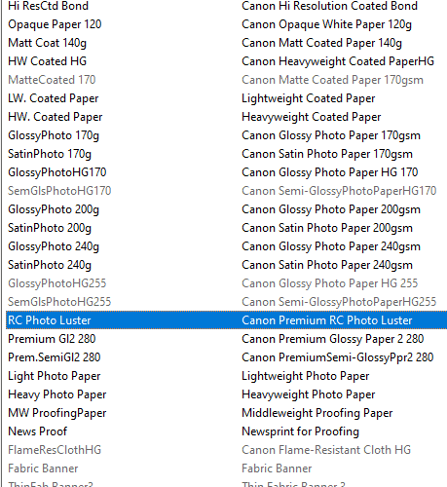Select Light Photo Paper row
The height and width of the screenshot is (487, 447).
(x=226, y=376)
